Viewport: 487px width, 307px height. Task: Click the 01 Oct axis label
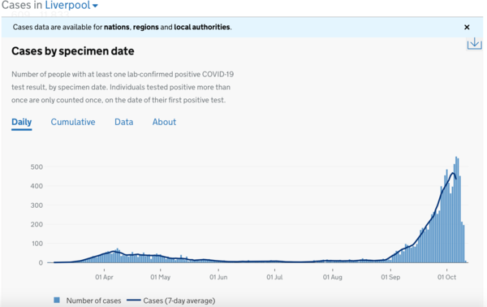point(446,277)
